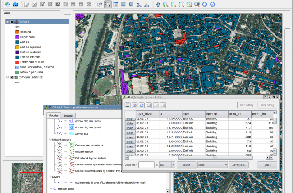Viewport: 293px width, 193px height.
Task: Click the red Fabbricato di culto swatch
Action: tap(17, 62)
